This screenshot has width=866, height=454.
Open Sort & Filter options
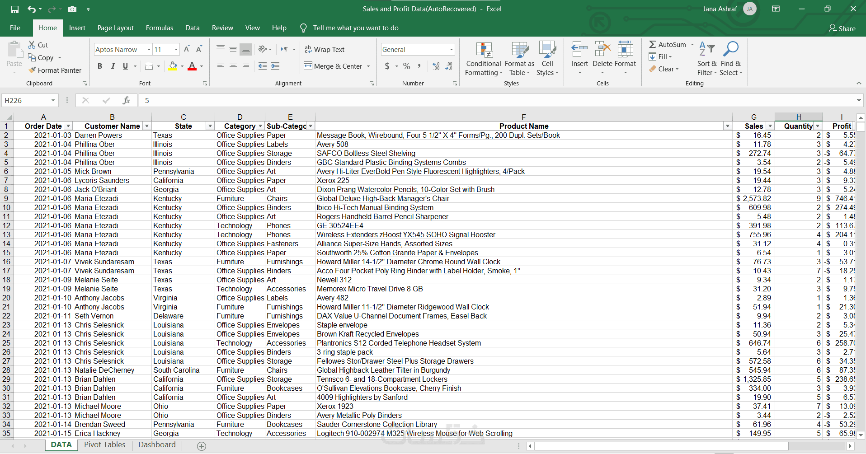[707, 59]
